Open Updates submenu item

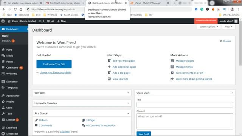point(8,41)
